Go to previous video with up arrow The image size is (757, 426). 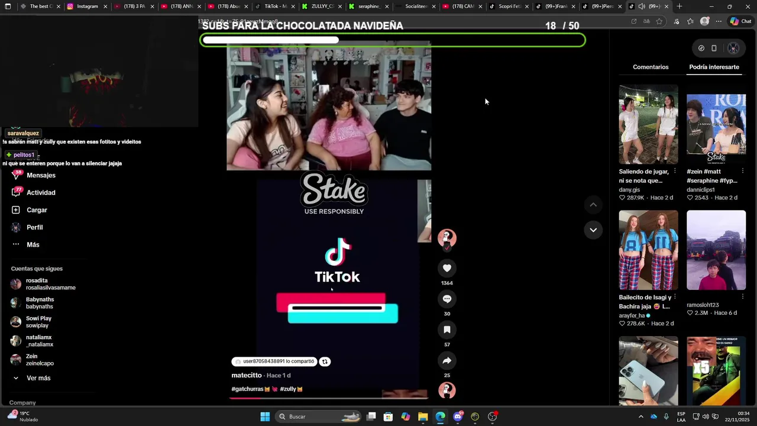[x=593, y=205]
